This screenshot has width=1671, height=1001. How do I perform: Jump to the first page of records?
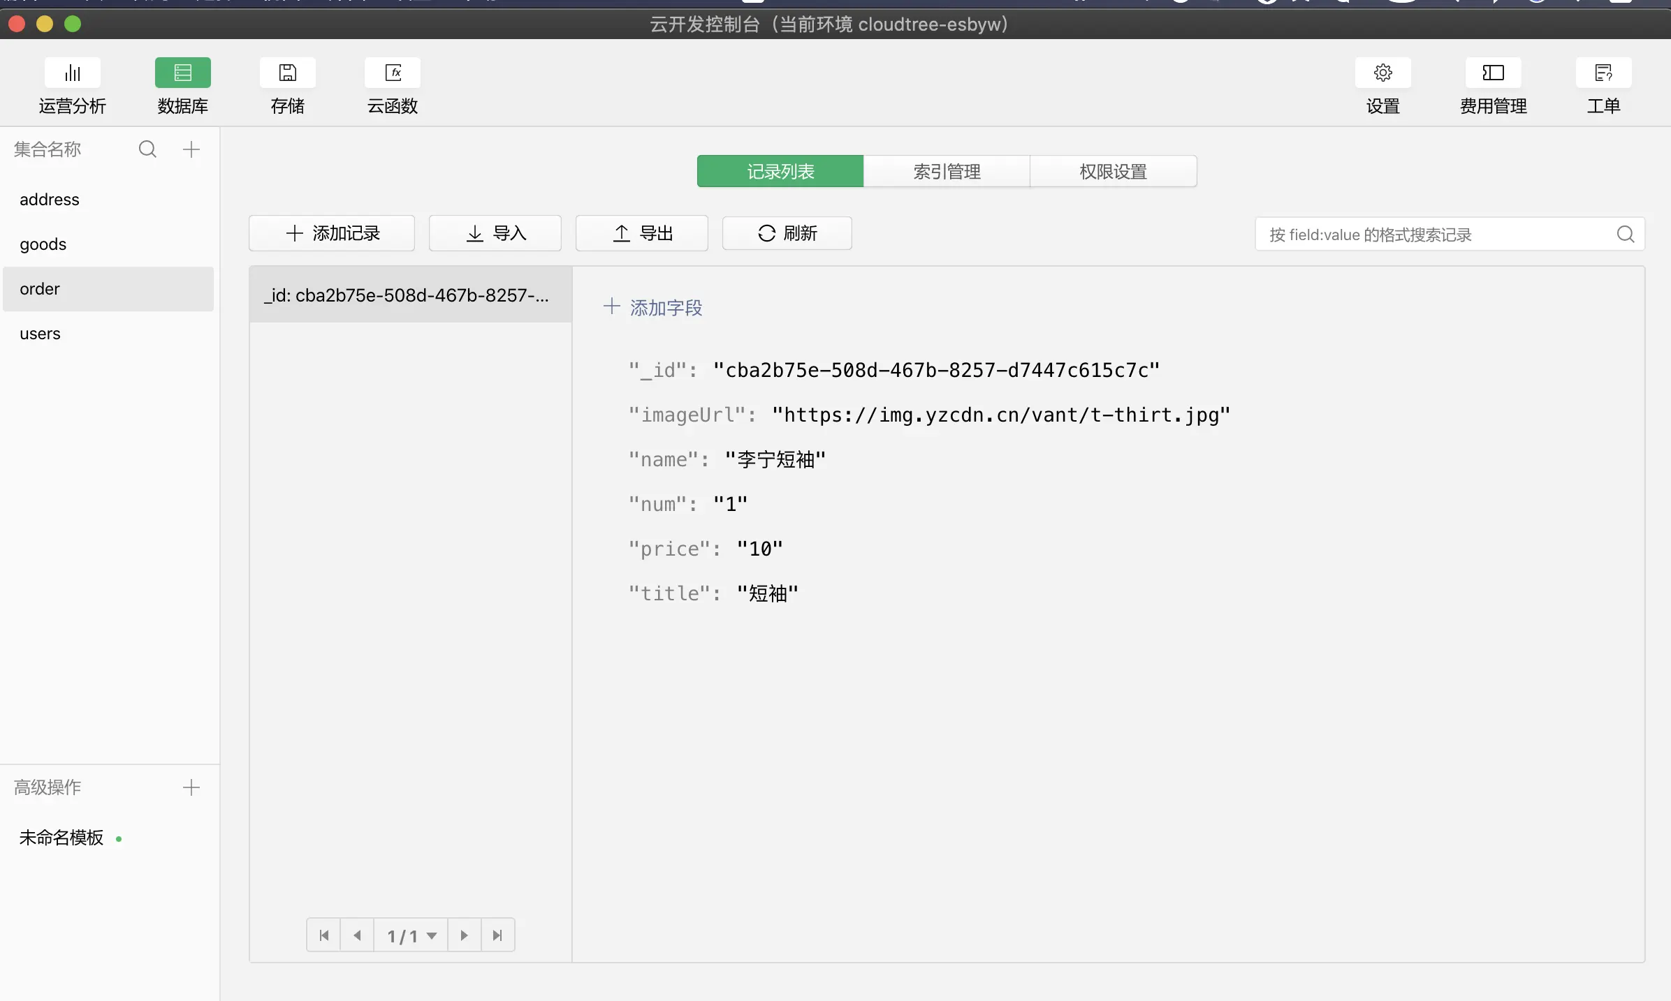click(323, 935)
